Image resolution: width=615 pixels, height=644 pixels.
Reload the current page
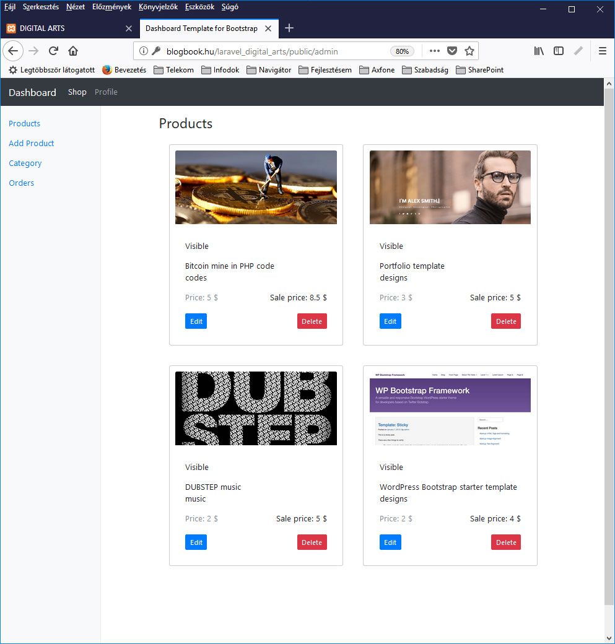(x=53, y=51)
